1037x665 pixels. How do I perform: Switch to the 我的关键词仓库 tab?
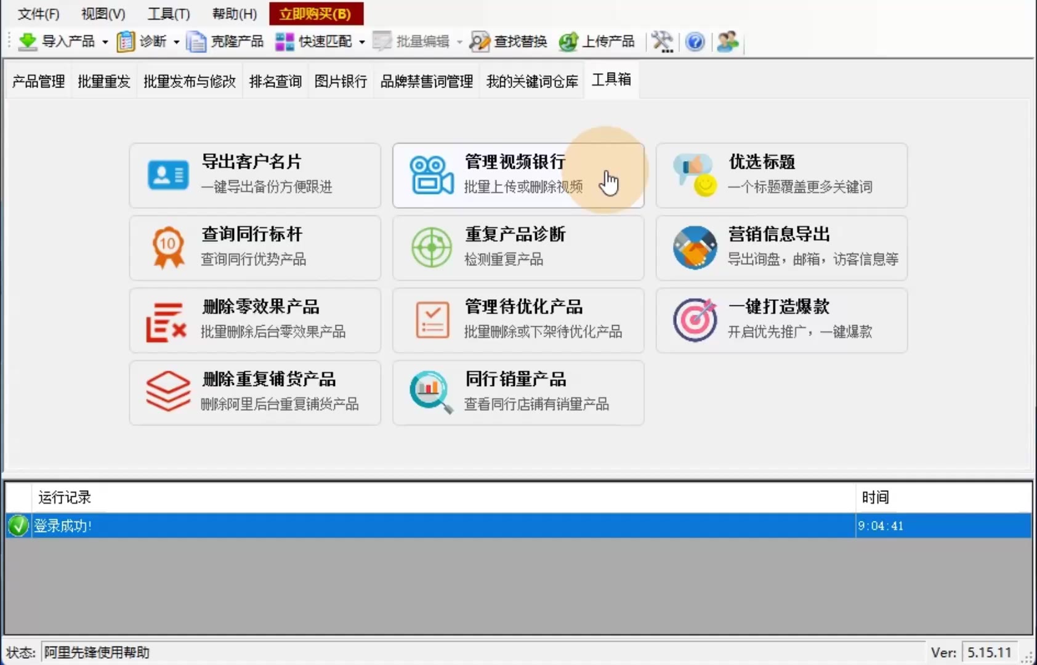point(532,81)
